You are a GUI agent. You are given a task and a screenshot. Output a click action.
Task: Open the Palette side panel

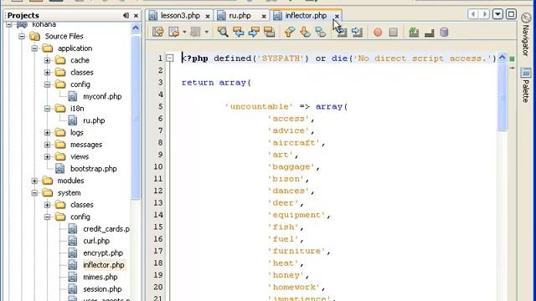point(526,85)
